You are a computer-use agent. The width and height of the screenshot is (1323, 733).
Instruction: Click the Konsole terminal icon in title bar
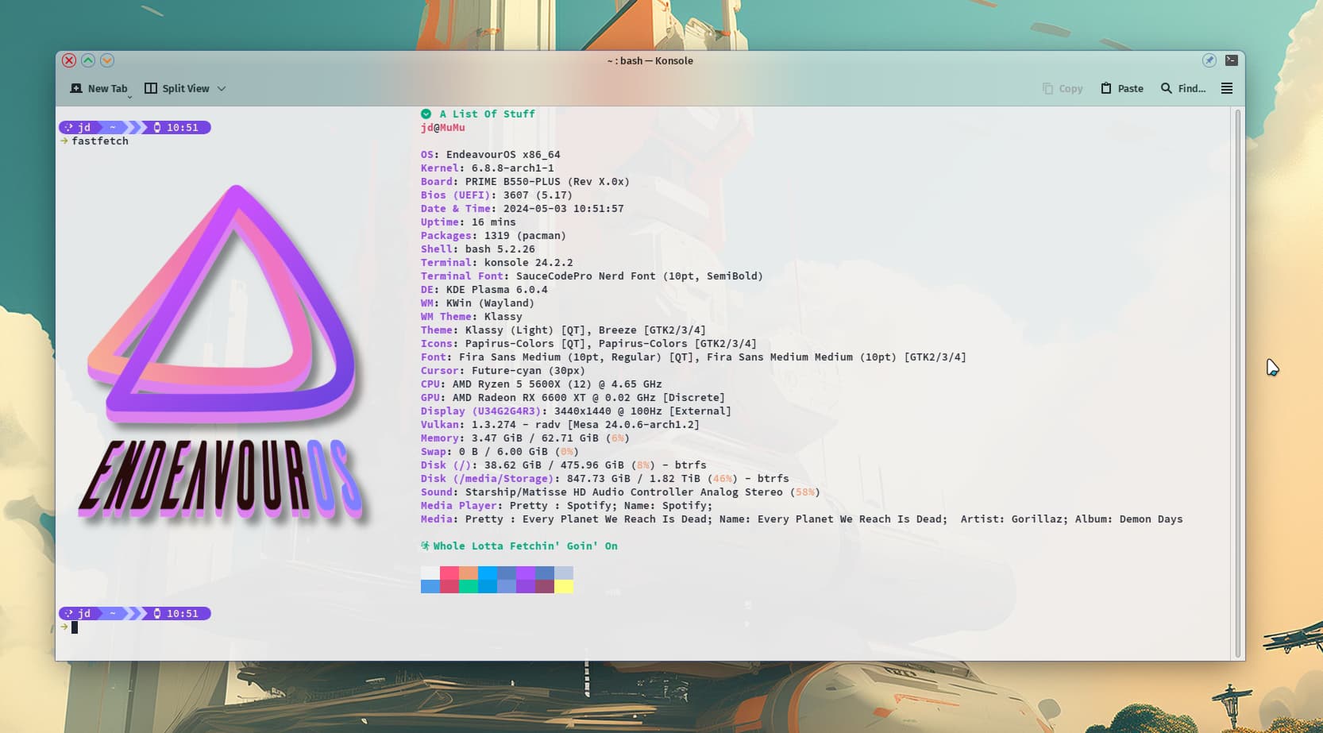click(1231, 60)
